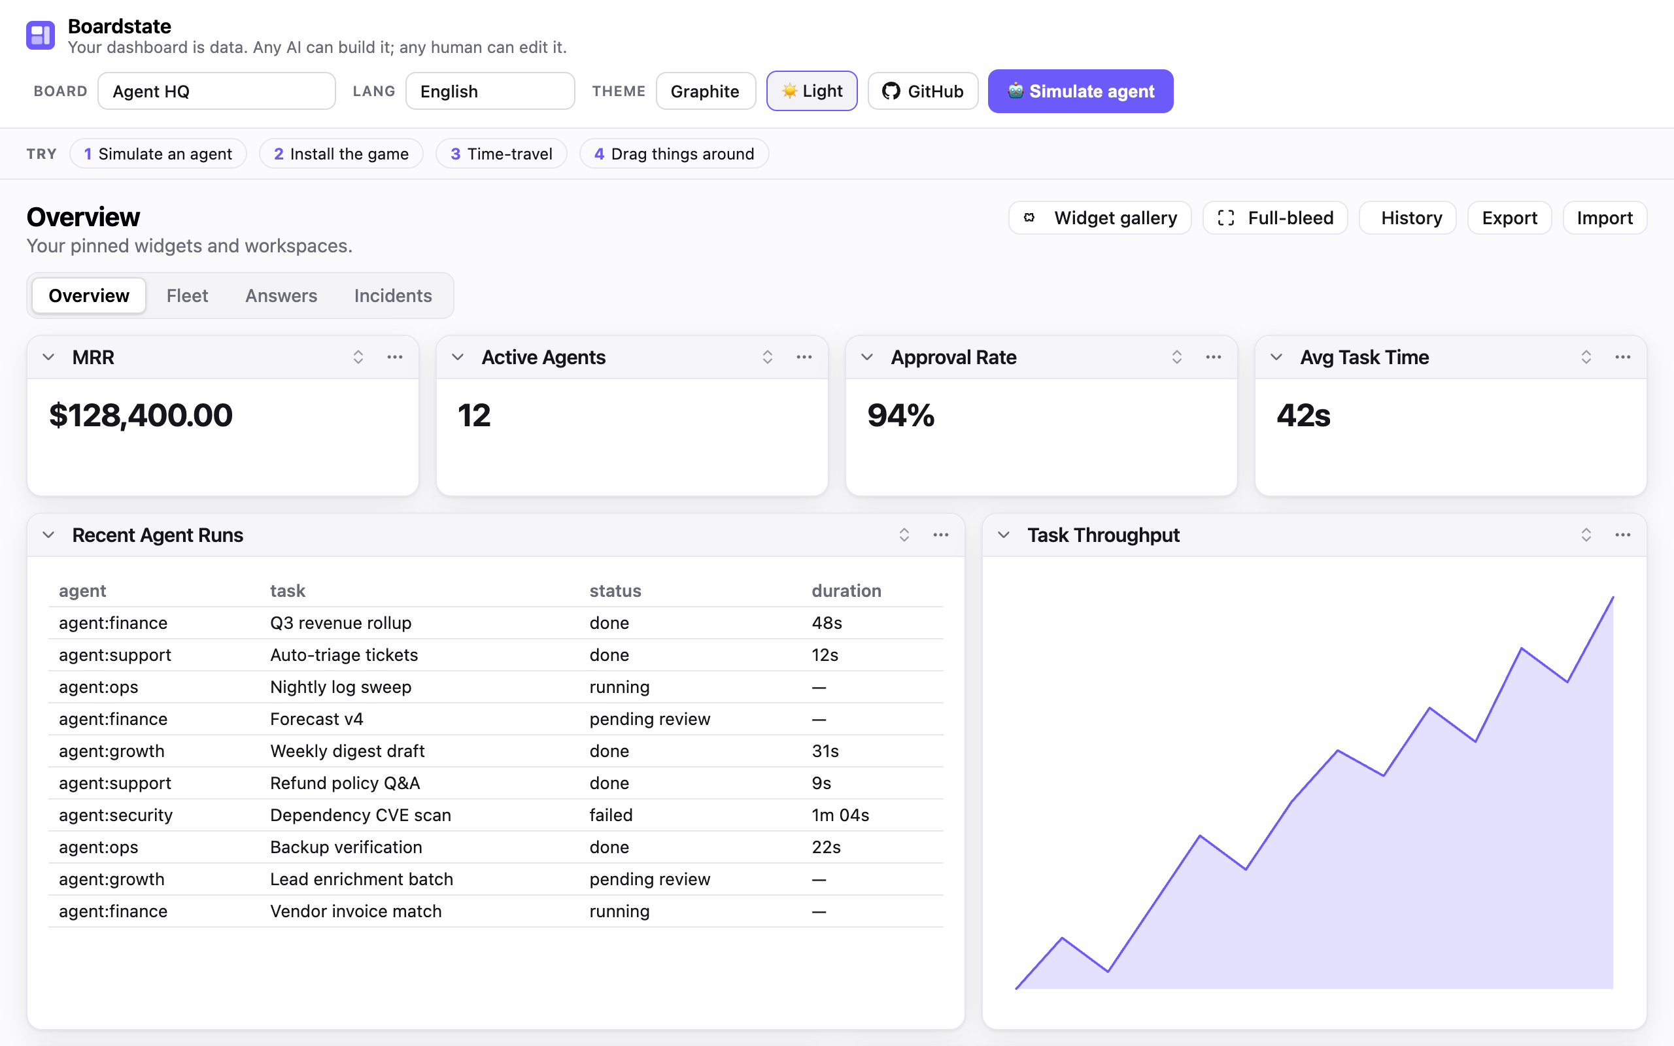Viewport: 1674px width, 1046px height.
Task: Click the Active Agents resize arrows icon
Action: pyautogui.click(x=767, y=357)
